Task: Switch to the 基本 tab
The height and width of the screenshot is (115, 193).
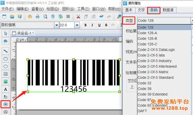Action: pyautogui.click(x=129, y=10)
